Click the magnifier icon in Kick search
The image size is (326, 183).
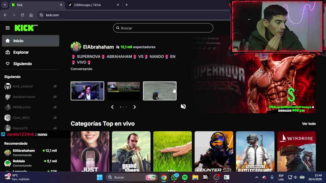(x=118, y=28)
